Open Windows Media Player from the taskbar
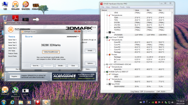 (x=29, y=102)
